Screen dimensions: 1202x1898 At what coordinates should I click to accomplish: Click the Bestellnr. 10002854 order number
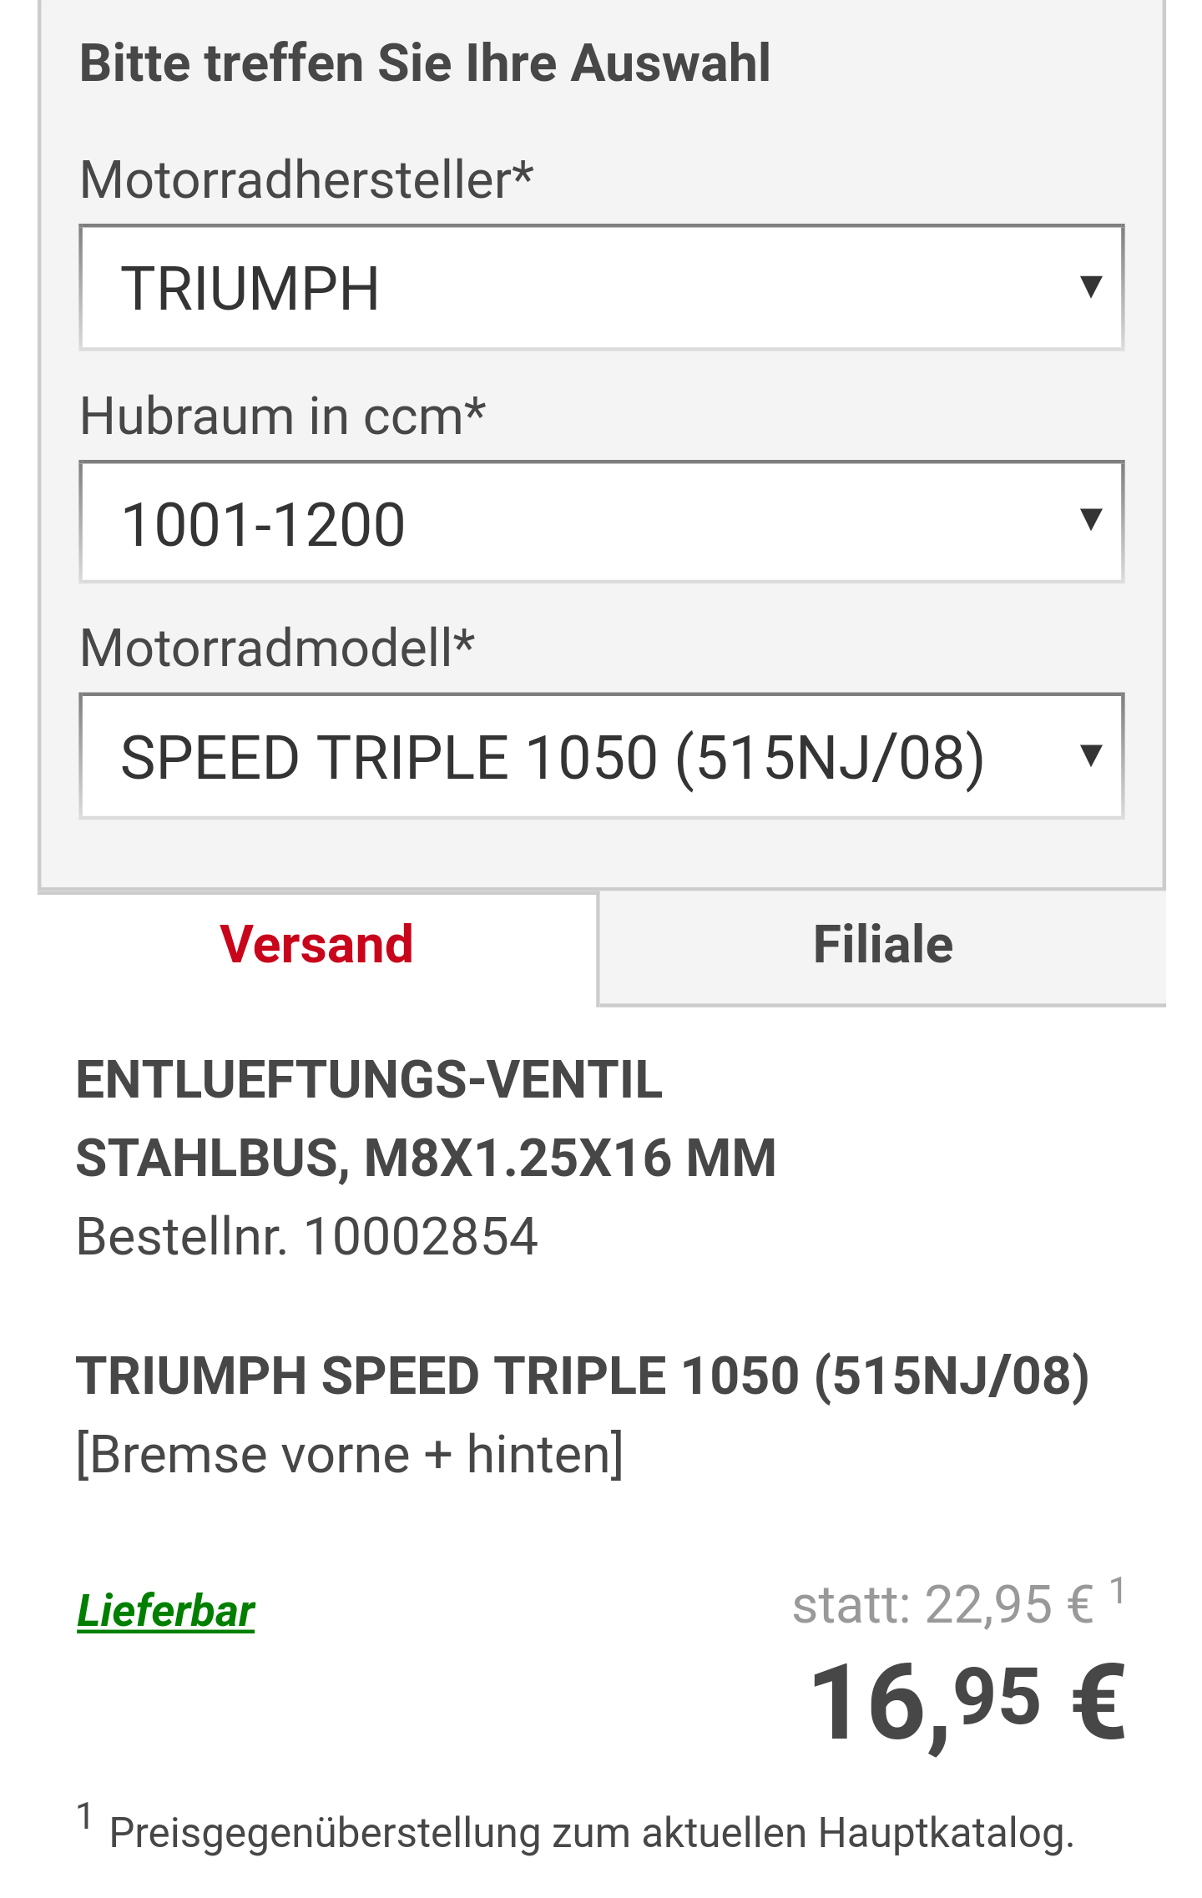[307, 1236]
